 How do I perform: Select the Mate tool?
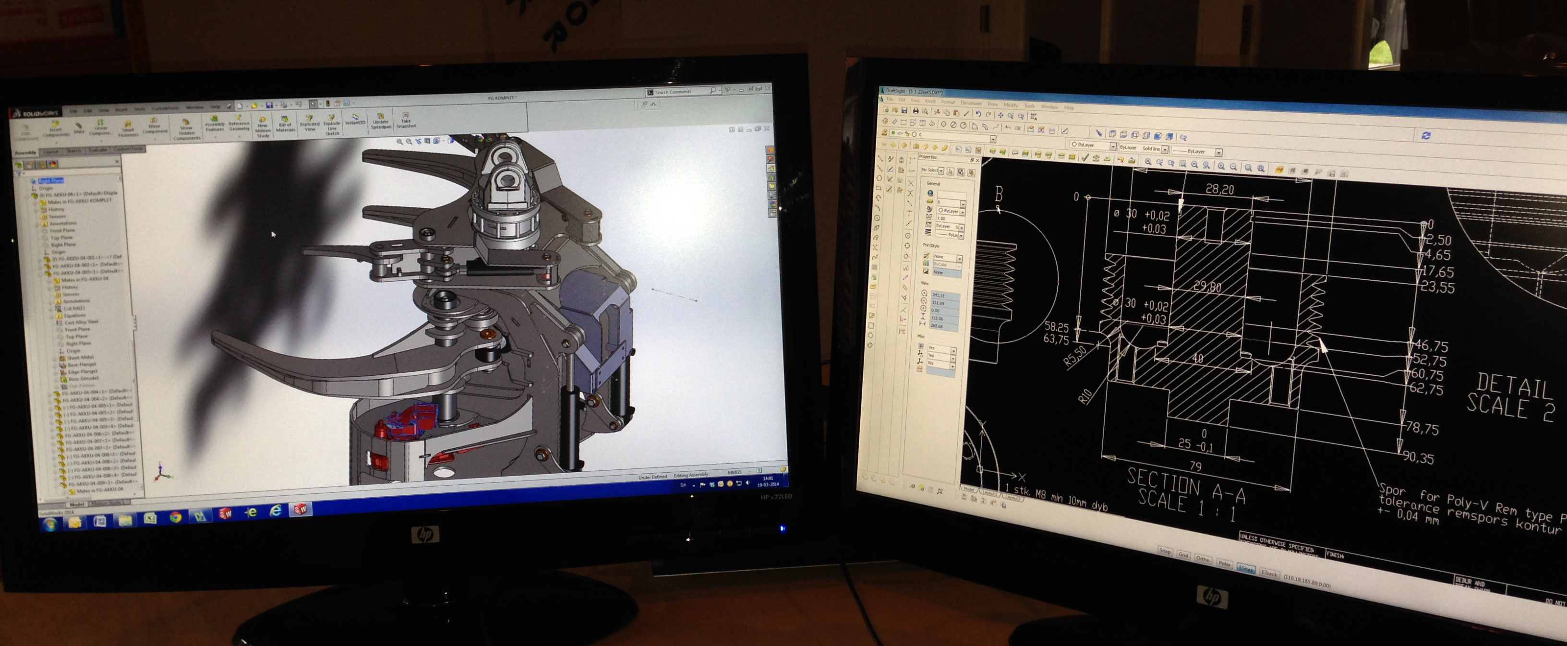click(x=78, y=128)
